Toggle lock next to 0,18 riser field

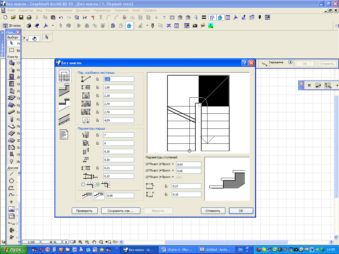[166, 194]
